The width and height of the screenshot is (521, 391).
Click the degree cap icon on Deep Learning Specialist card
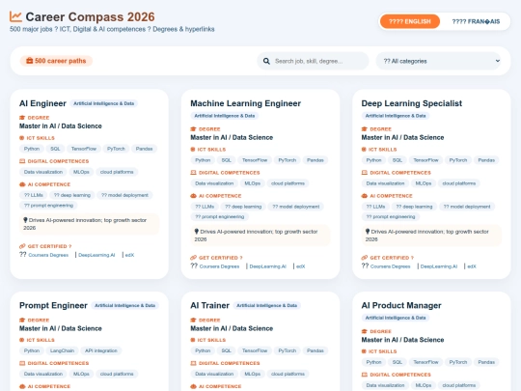[x=365, y=129]
